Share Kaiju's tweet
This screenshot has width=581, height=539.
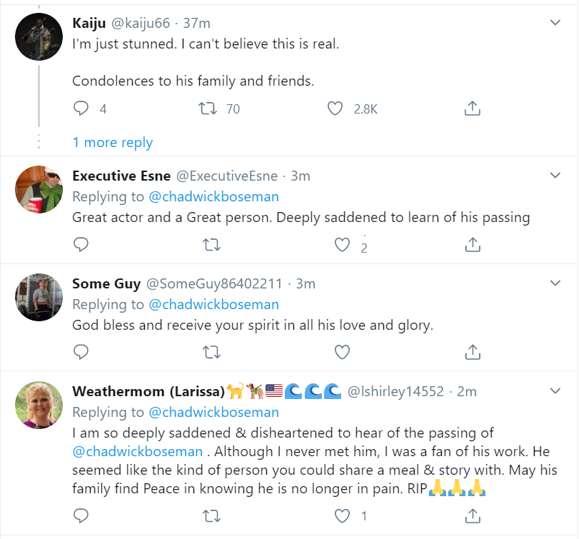pyautogui.click(x=472, y=109)
